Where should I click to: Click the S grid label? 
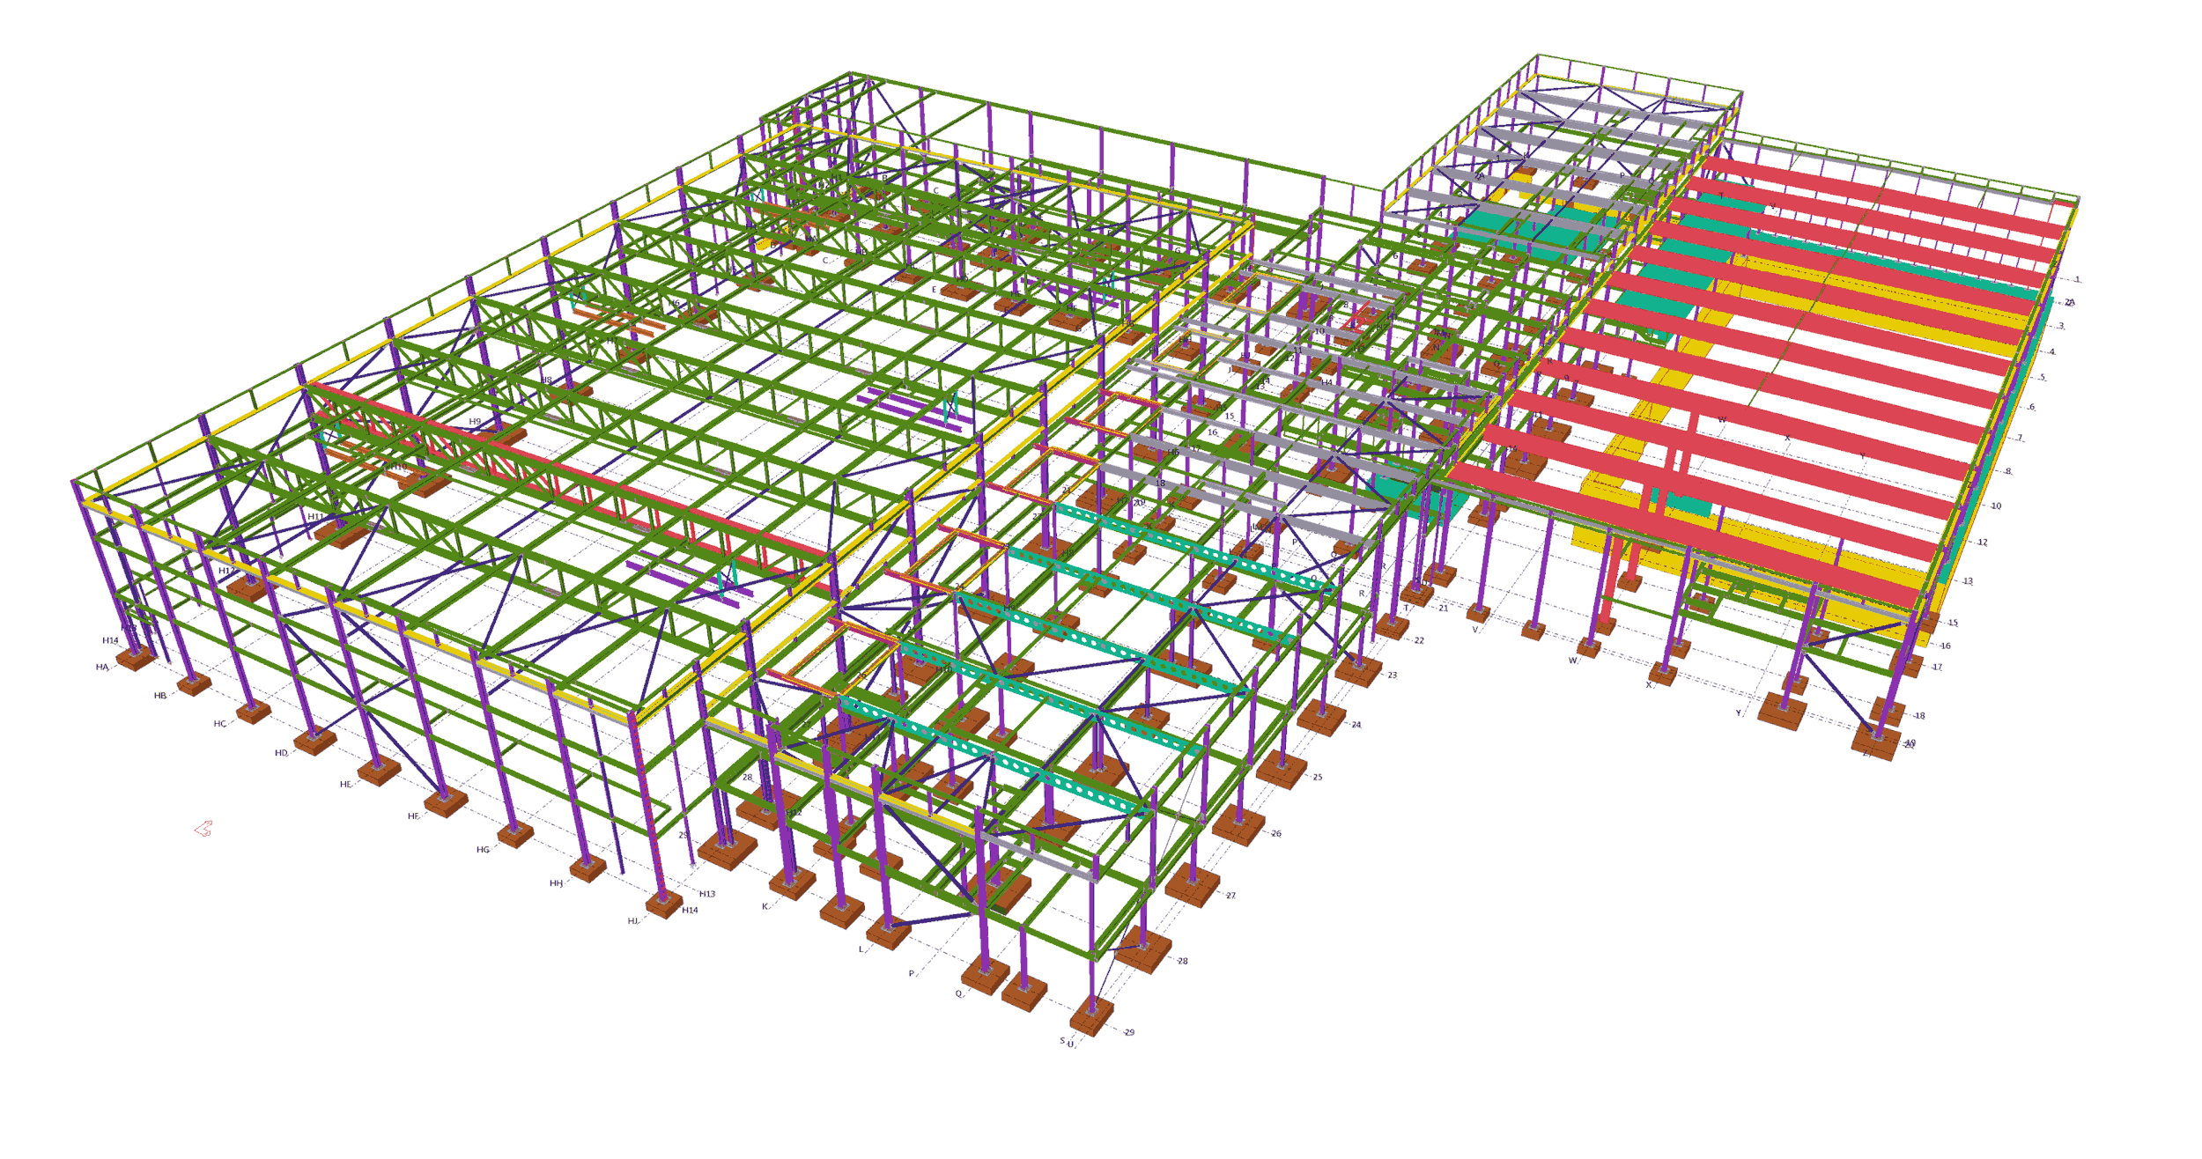pyautogui.click(x=1062, y=1041)
